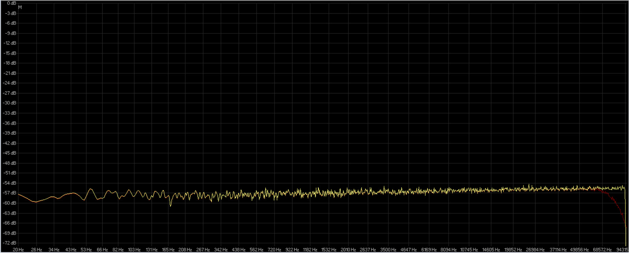Image resolution: width=629 pixels, height=253 pixels.
Task: Click the 10745 Hz frequency label
Action: tap(469, 250)
